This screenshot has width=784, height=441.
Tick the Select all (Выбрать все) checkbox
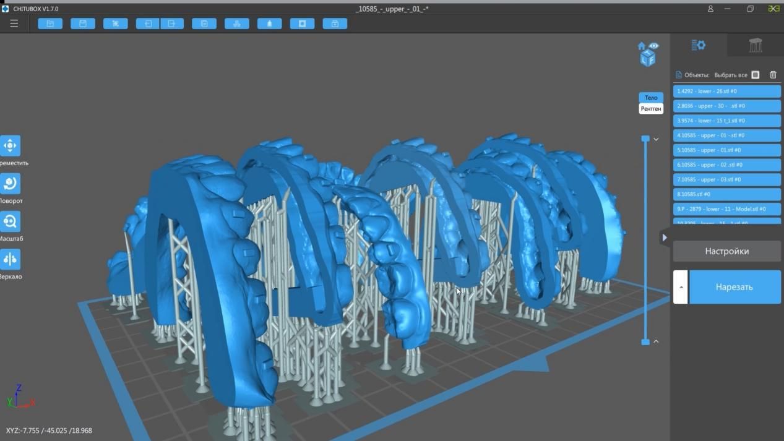coord(755,75)
